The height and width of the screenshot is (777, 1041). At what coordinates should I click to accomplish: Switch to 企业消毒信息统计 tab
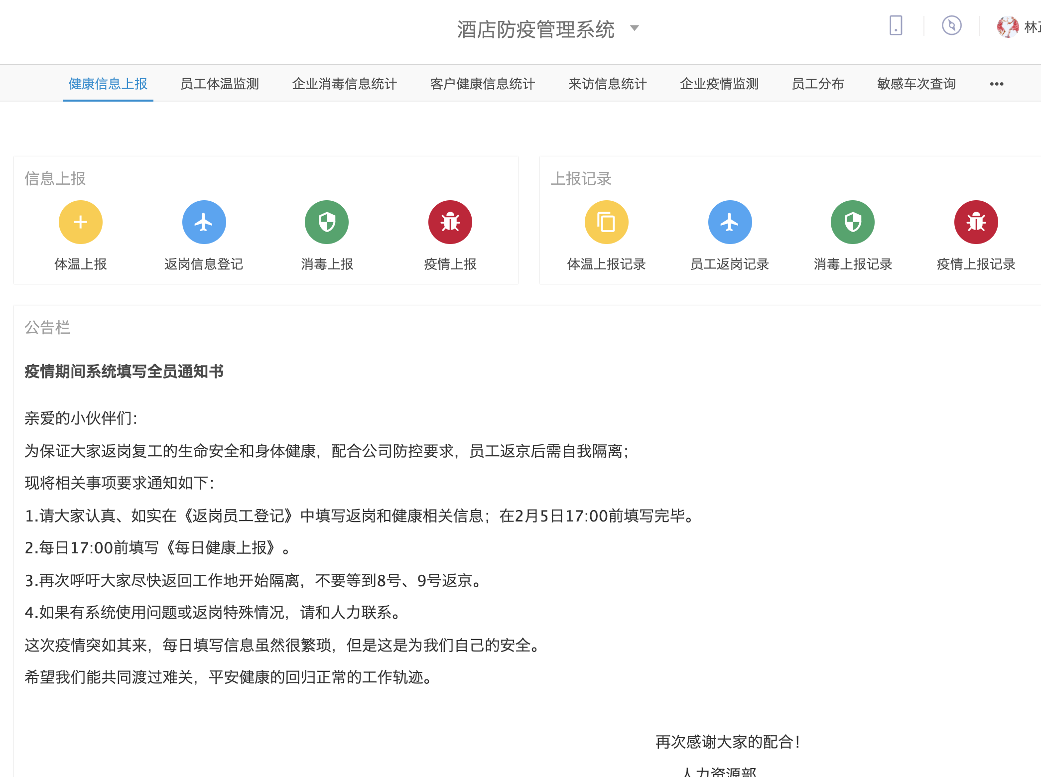[344, 84]
